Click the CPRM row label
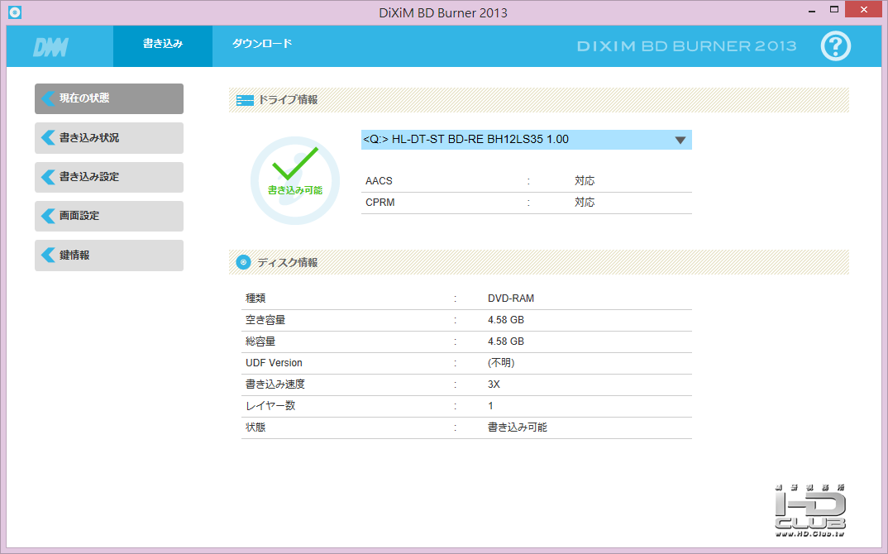The height and width of the screenshot is (554, 888). (x=380, y=203)
